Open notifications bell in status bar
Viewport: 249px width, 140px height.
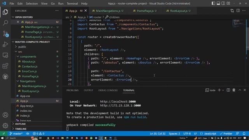[x=244, y=133]
